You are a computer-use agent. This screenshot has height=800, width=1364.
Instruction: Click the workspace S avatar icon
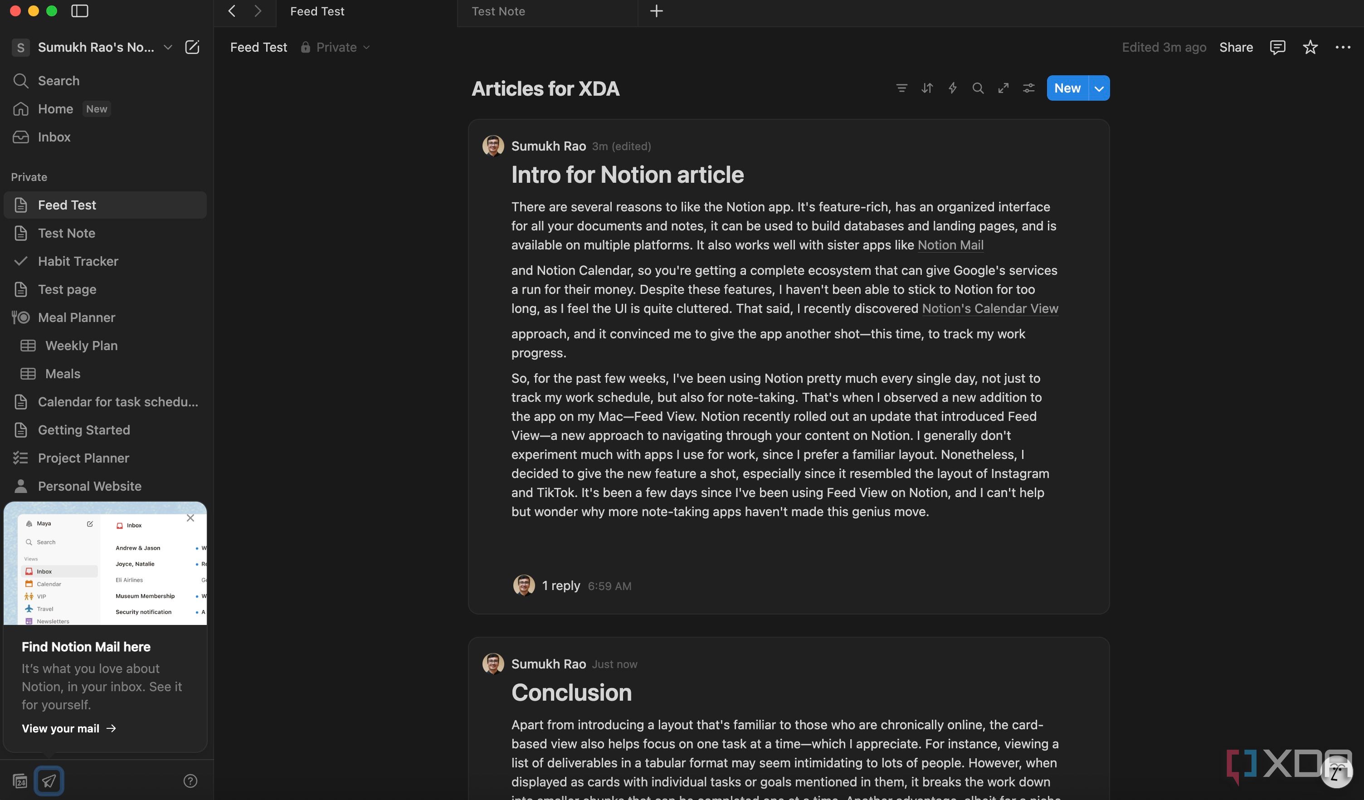[x=20, y=48]
